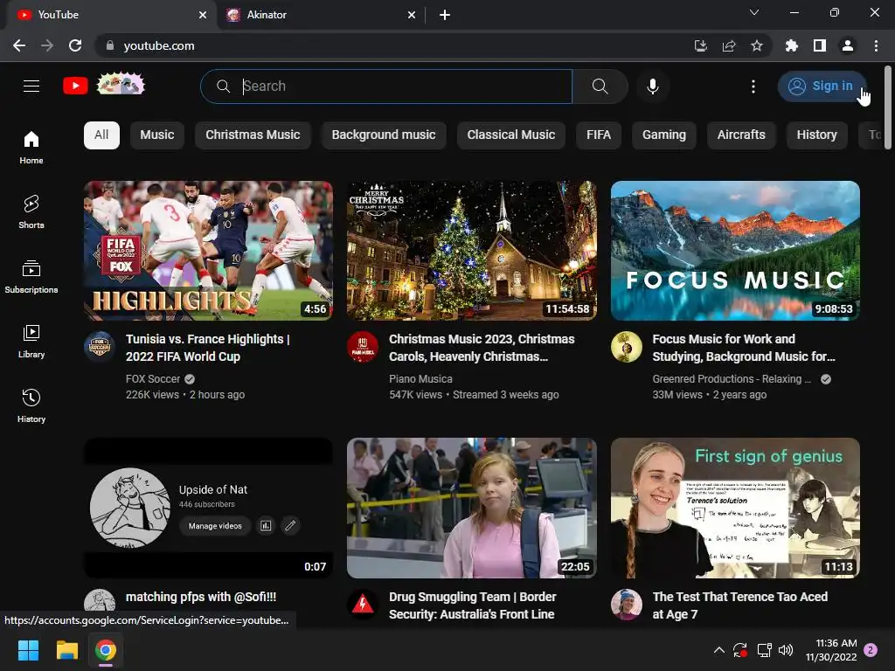Share this page from the address bar
This screenshot has height=671, width=895.
tap(729, 45)
